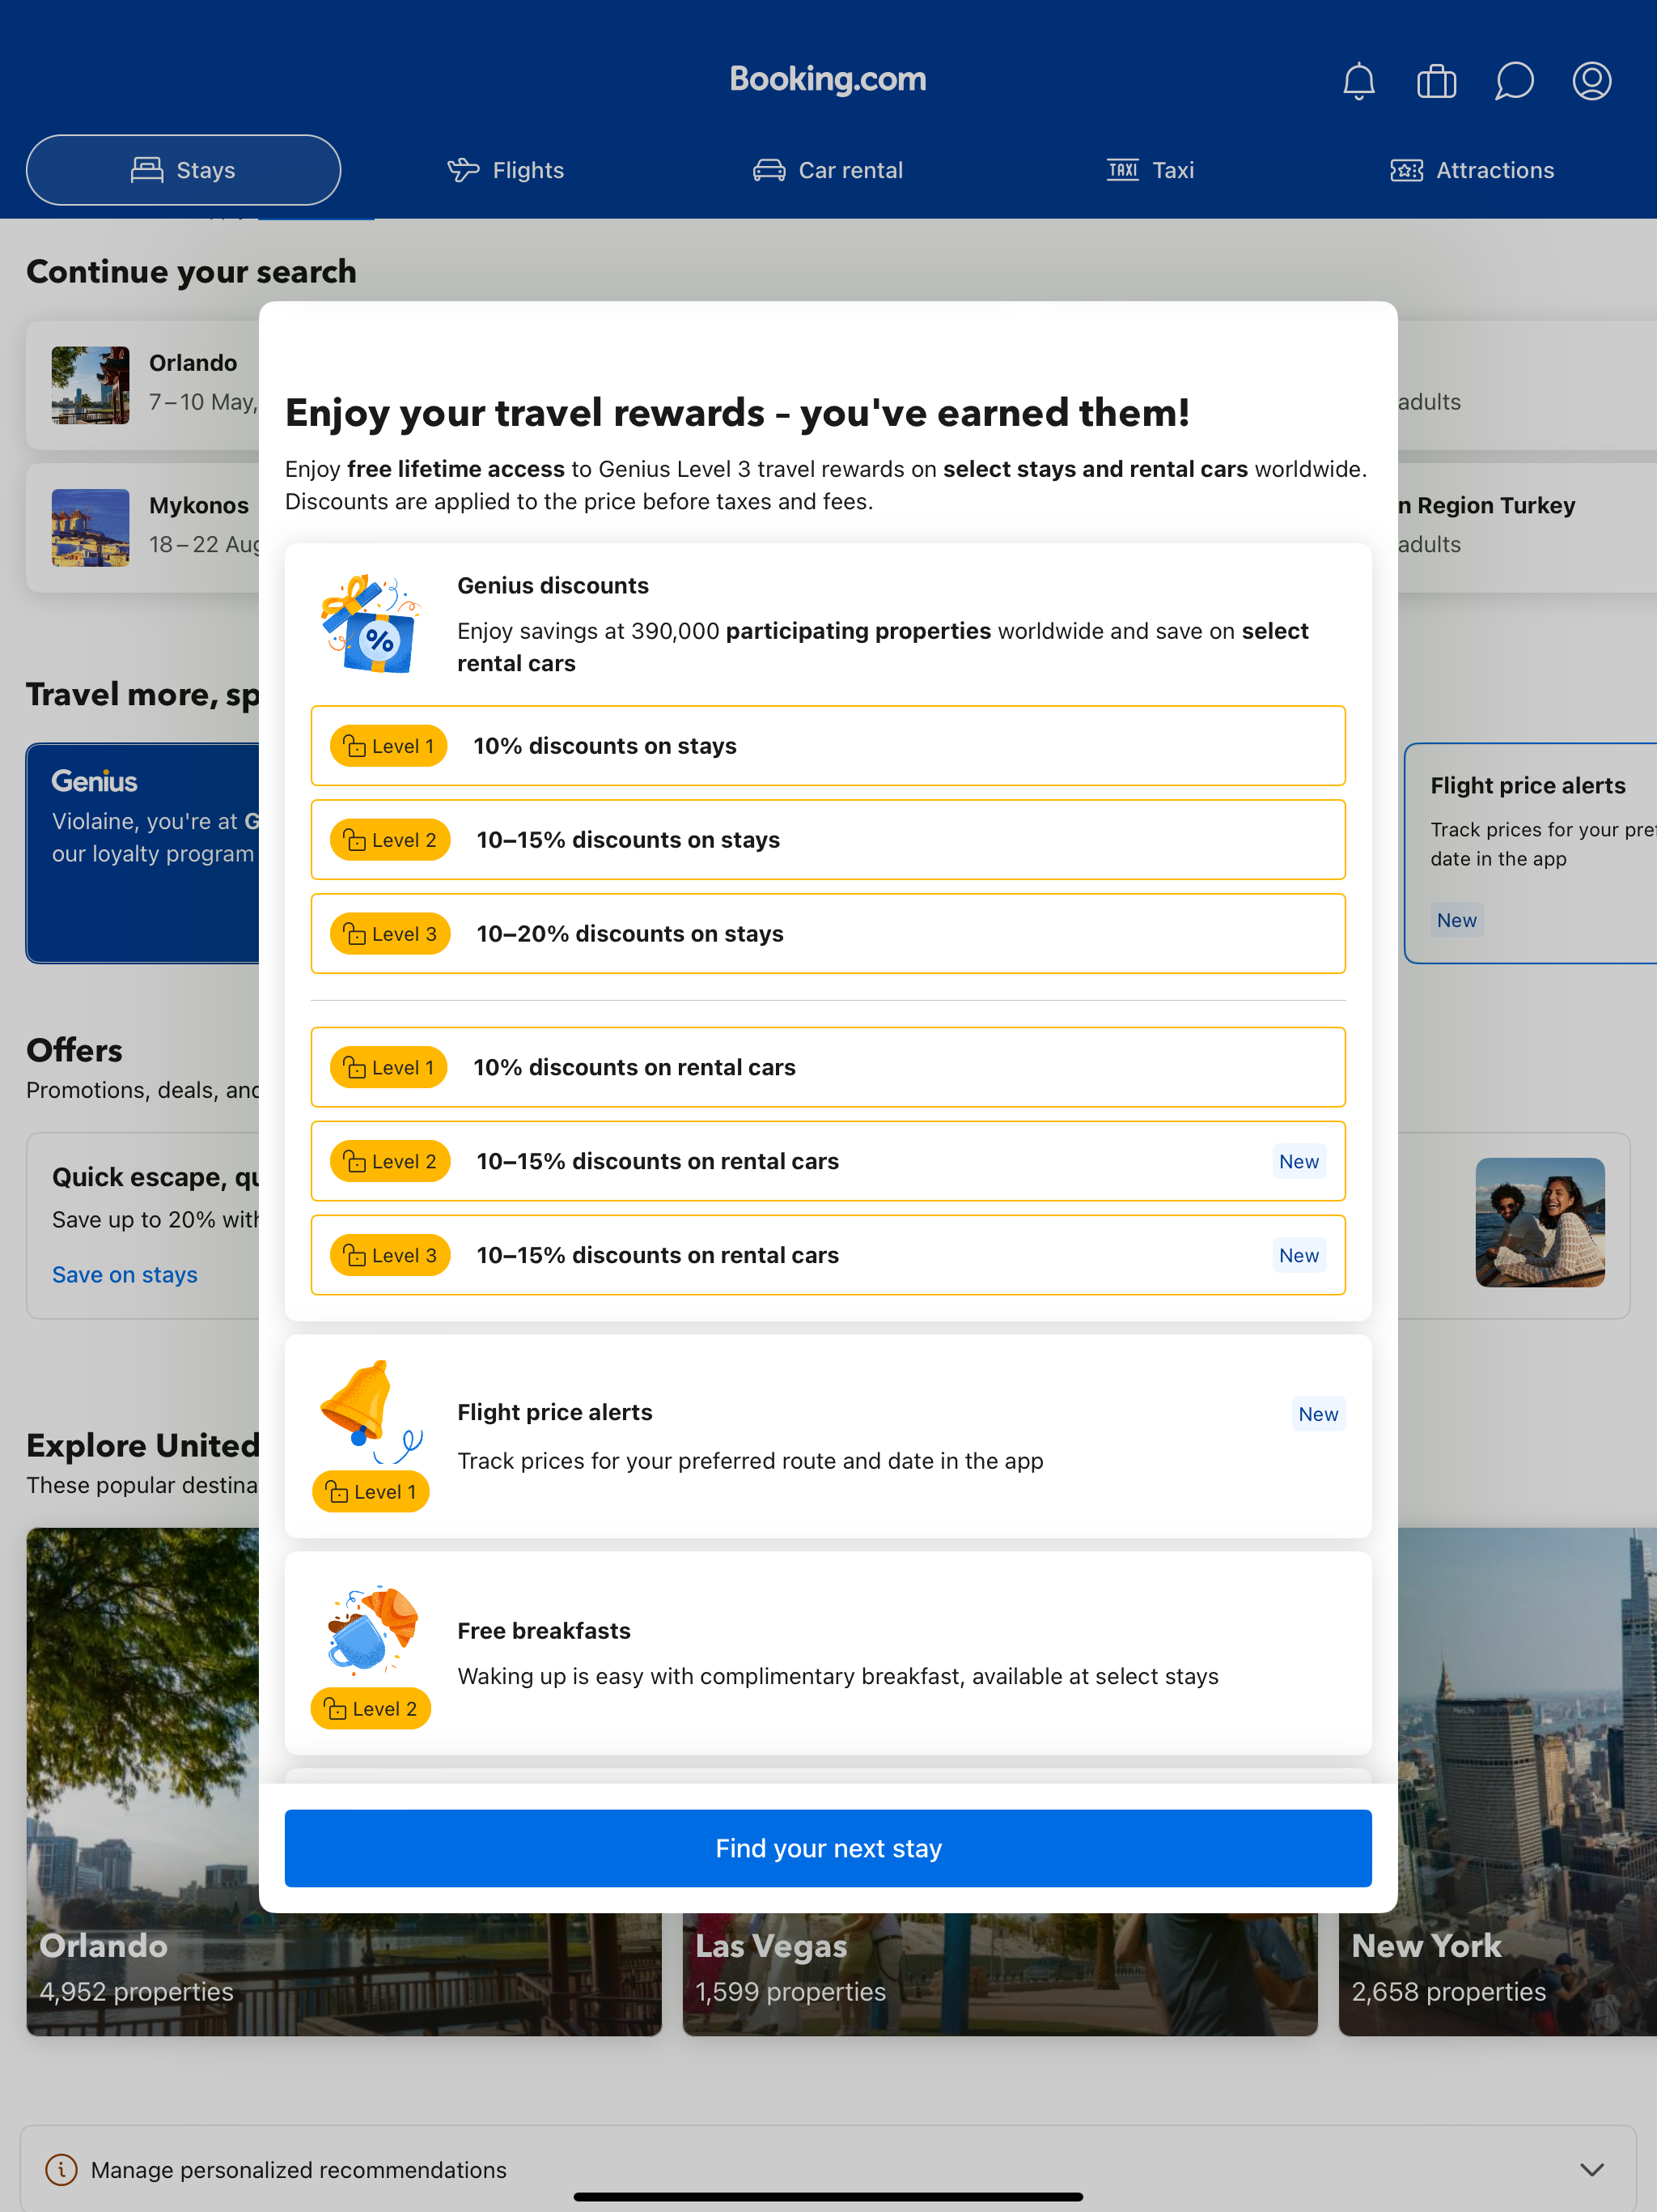Click the Find your next stay button

tap(828, 1848)
